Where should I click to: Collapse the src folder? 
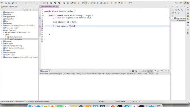pos(3,34)
